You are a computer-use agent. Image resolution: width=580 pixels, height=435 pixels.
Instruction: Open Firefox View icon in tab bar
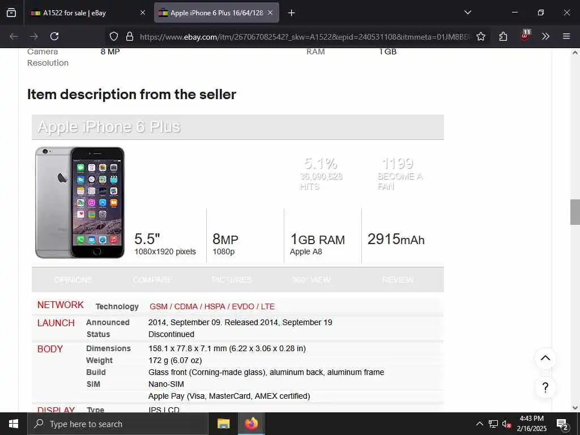11,12
